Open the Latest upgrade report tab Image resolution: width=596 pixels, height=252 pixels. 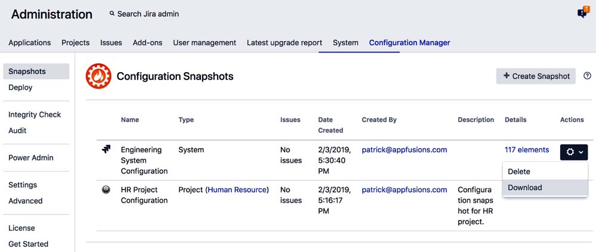284,43
